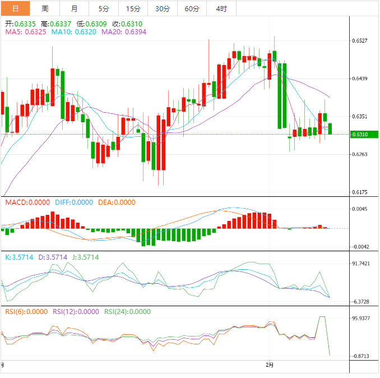Click the RSI(6) indicator label

(26, 312)
